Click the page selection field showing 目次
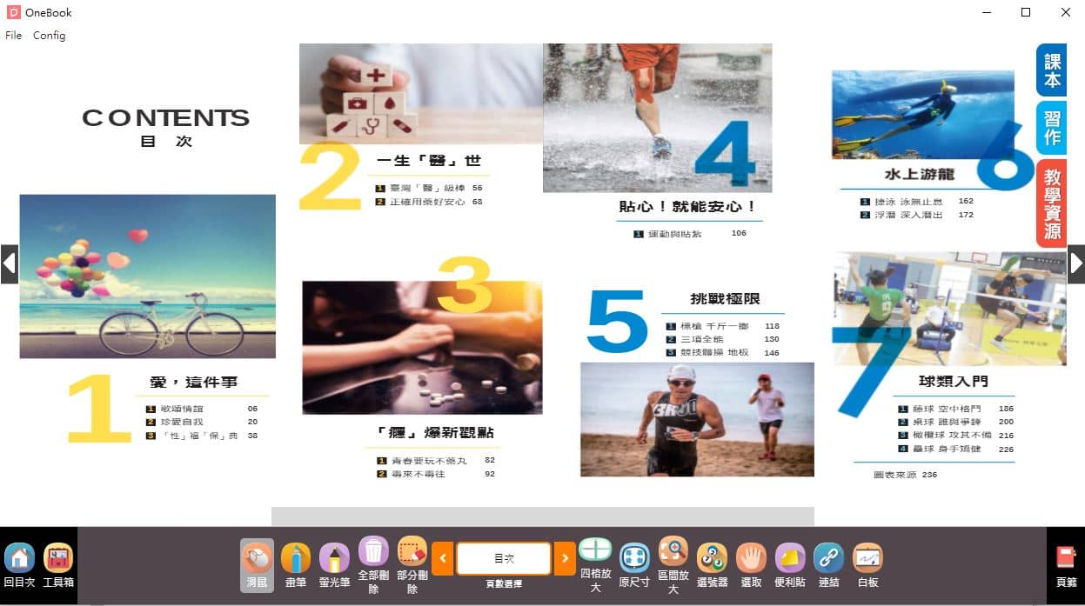 pyautogui.click(x=504, y=558)
